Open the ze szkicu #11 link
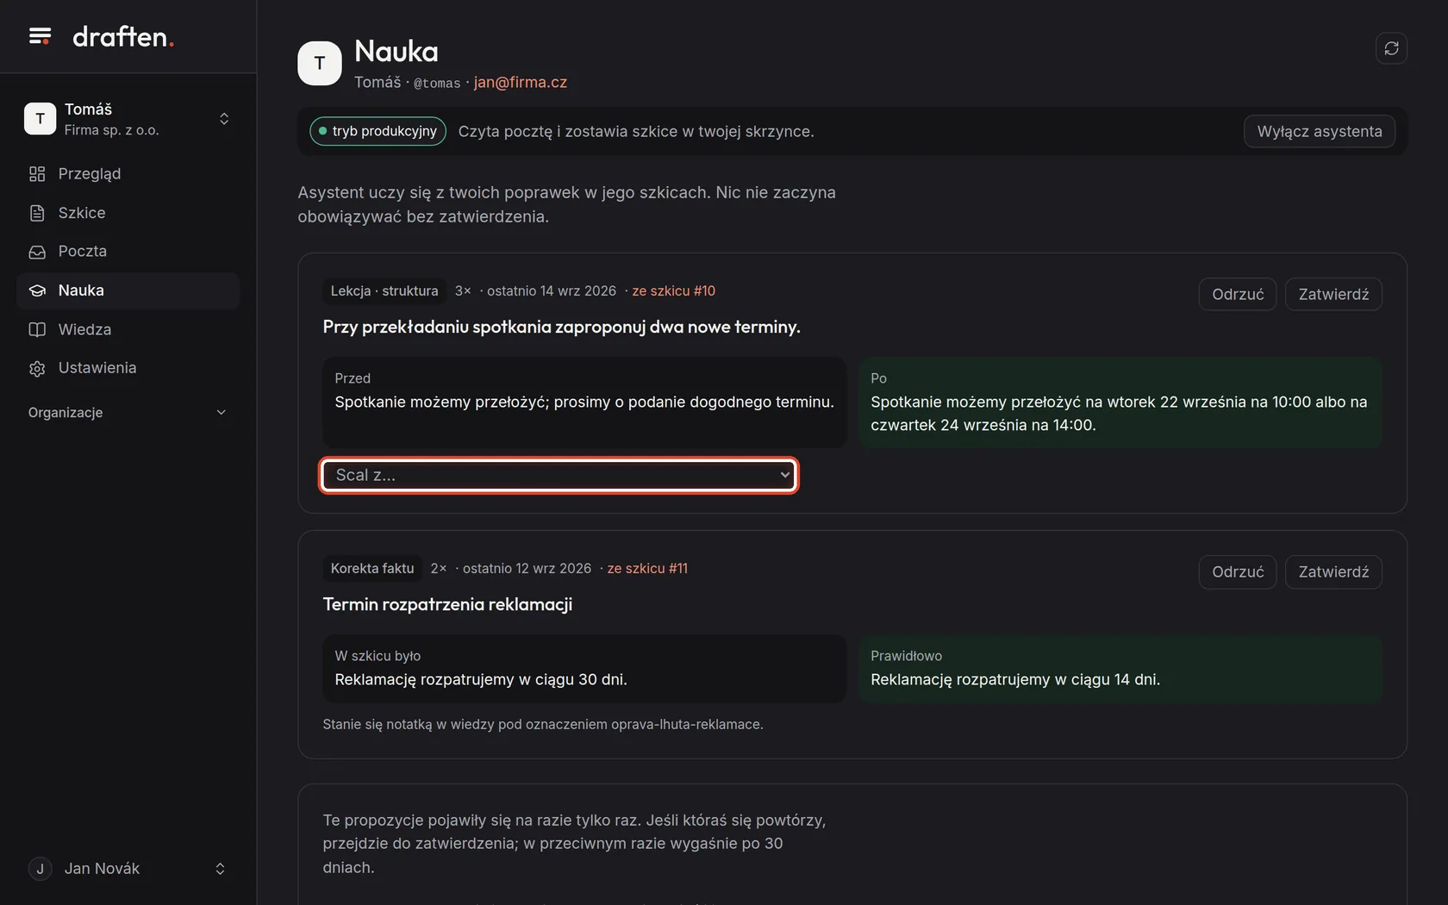Viewport: 1448px width, 905px height. click(x=647, y=568)
